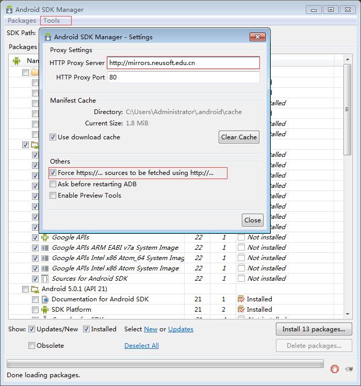Click the Delete packages button

(314, 346)
